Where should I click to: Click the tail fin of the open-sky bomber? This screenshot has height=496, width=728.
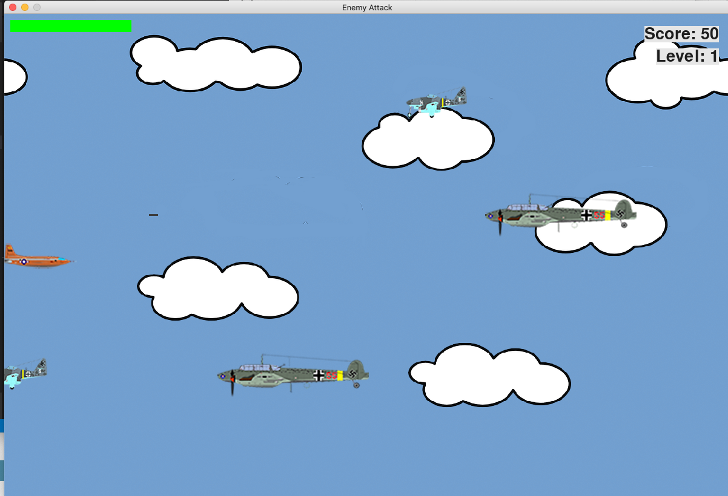[x=356, y=368]
